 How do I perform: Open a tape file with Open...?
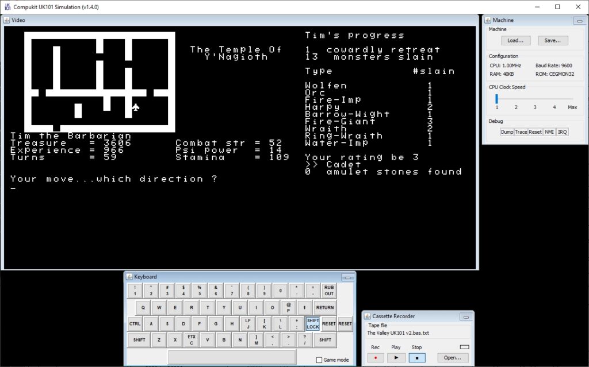coord(453,358)
